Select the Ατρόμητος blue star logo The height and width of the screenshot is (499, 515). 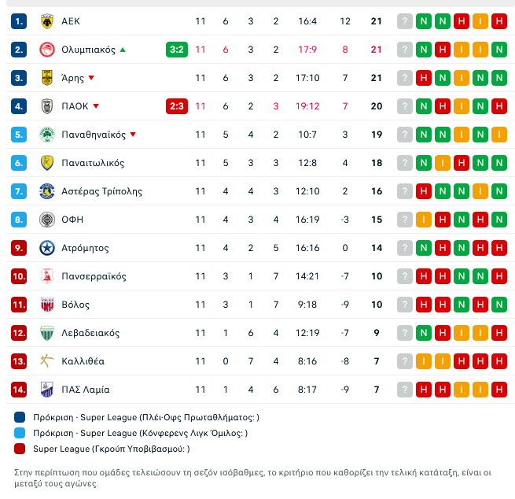[x=47, y=248]
